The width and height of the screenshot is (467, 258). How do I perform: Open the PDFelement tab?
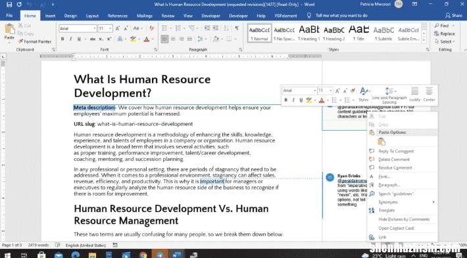[x=285, y=16]
